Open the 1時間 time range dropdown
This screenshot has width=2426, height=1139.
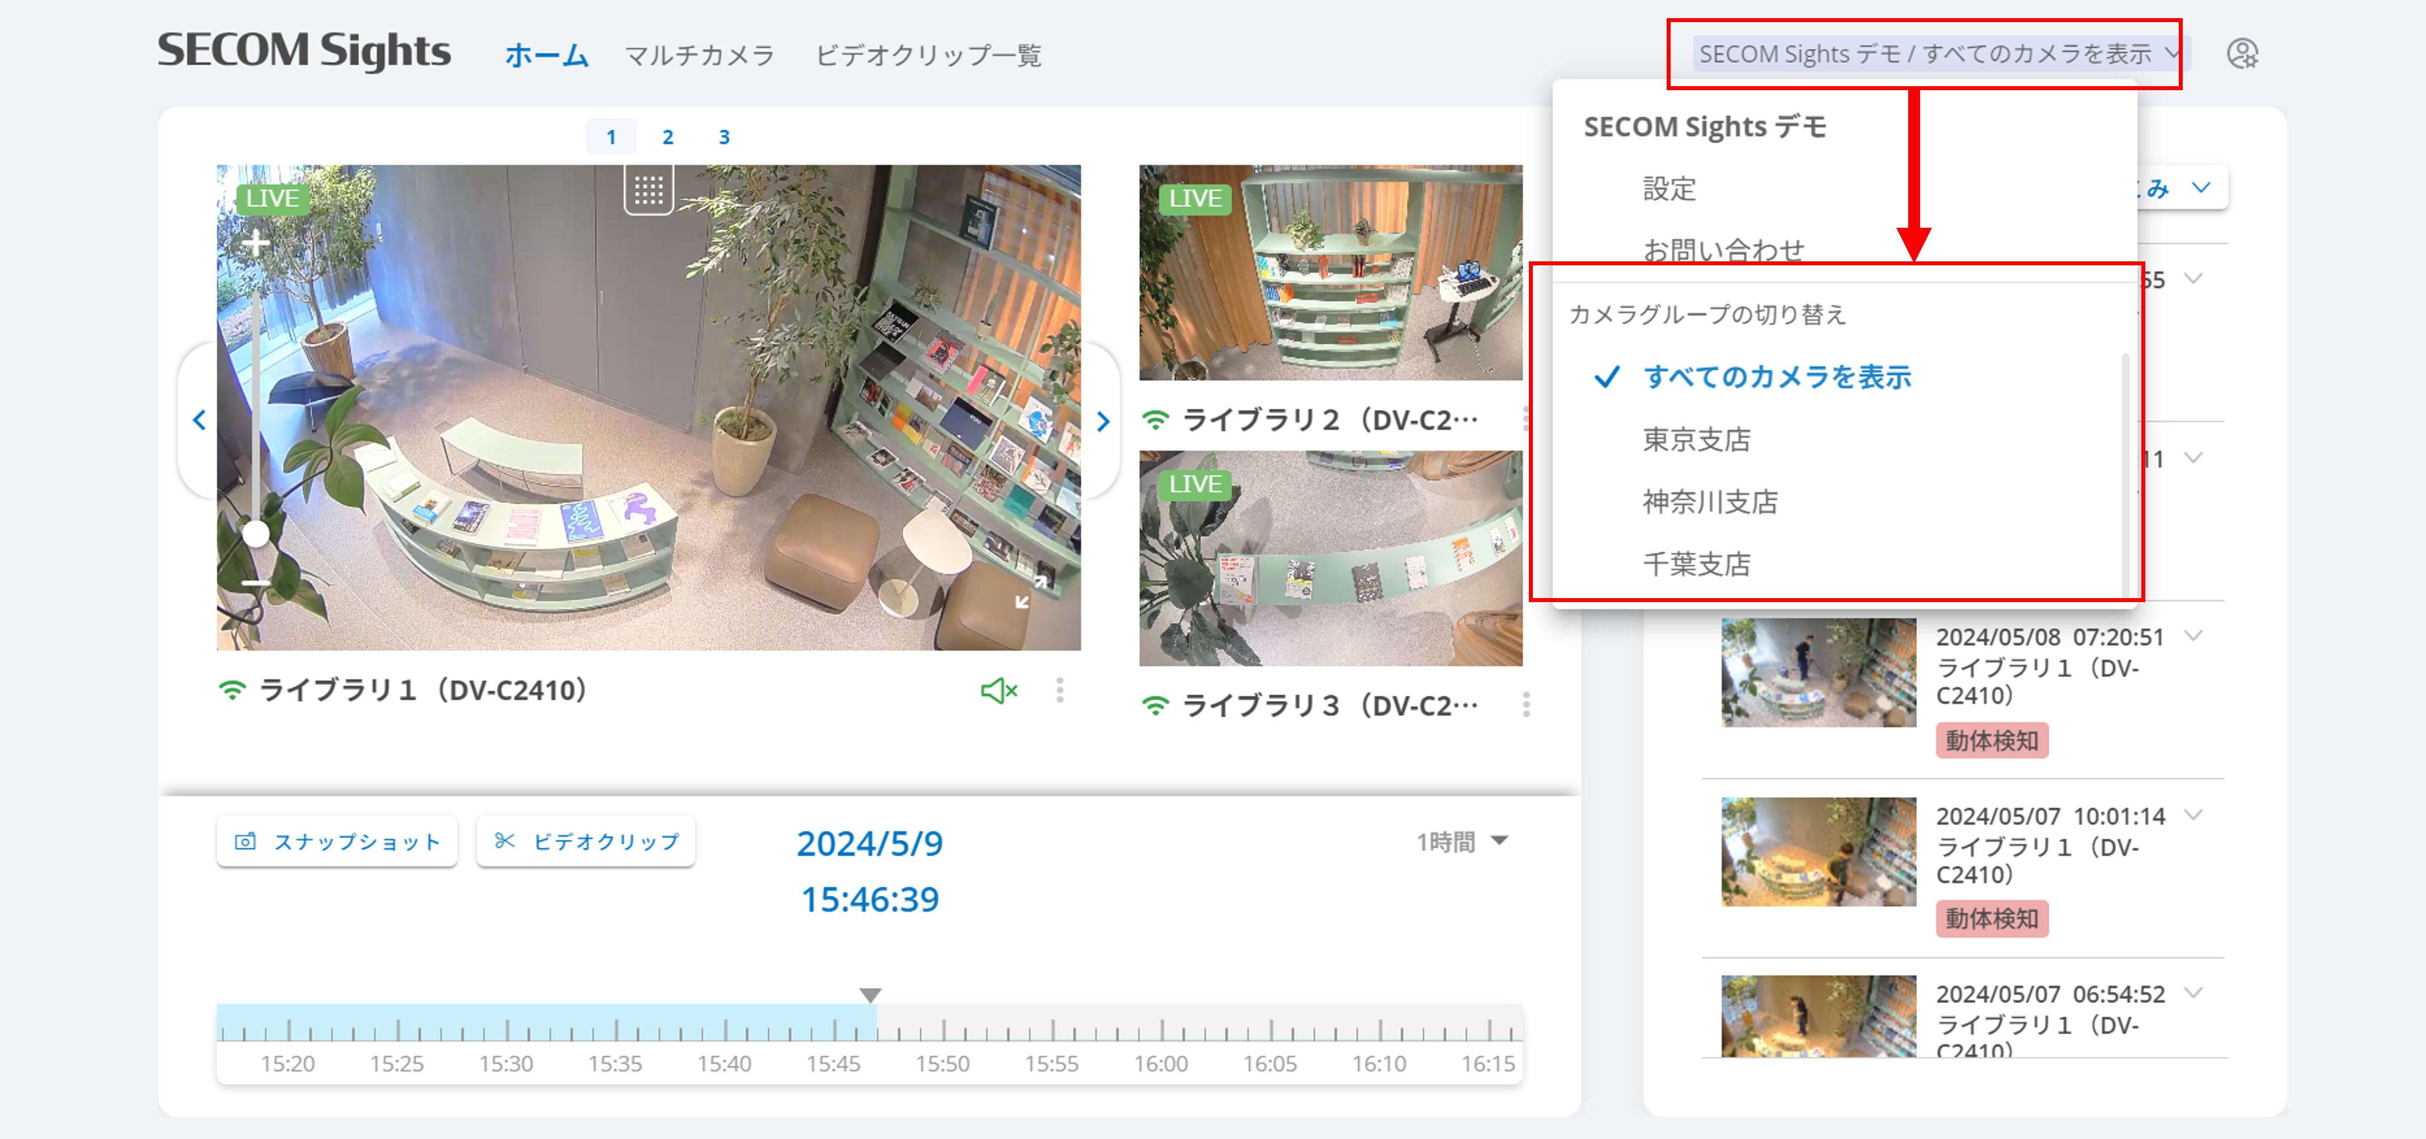click(1461, 841)
